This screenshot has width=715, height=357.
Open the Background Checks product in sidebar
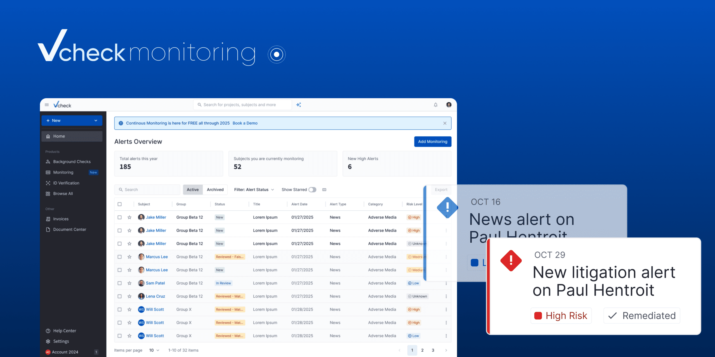pyautogui.click(x=71, y=161)
